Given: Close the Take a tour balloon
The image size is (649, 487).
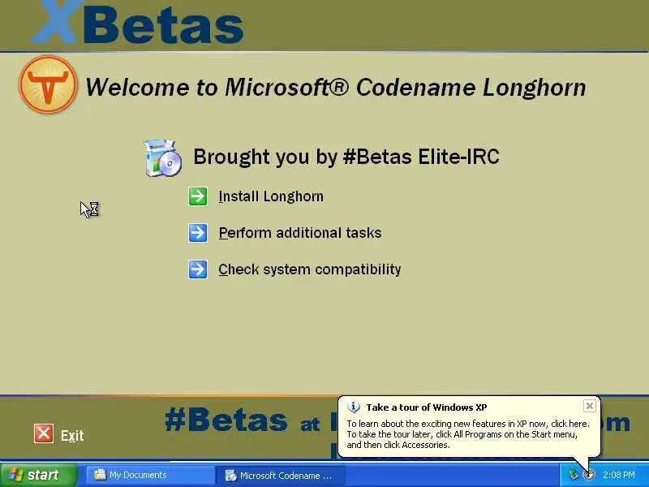Looking at the screenshot, I should (x=590, y=406).
